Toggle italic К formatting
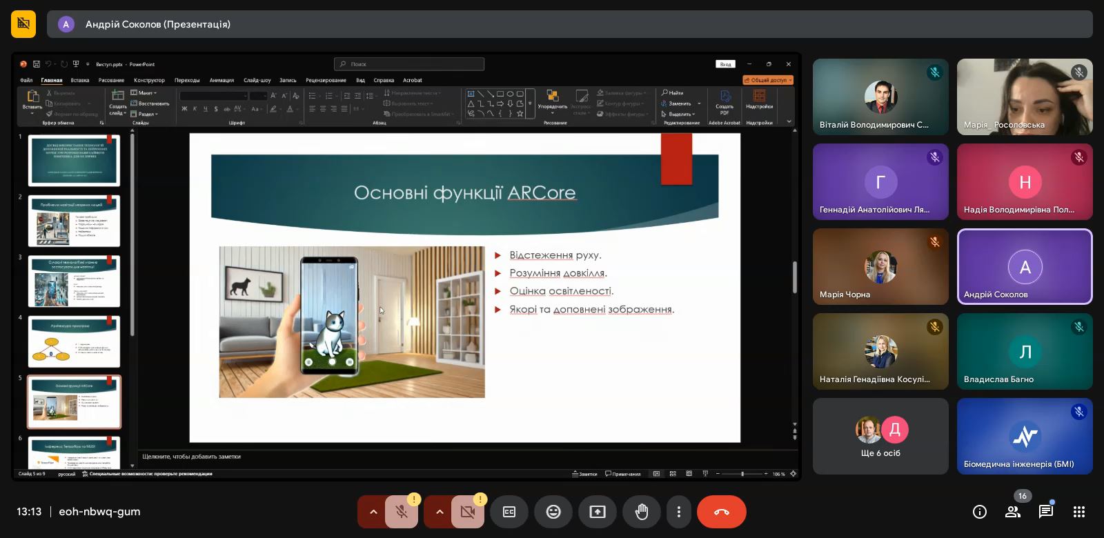The width and height of the screenshot is (1104, 538). coord(195,109)
